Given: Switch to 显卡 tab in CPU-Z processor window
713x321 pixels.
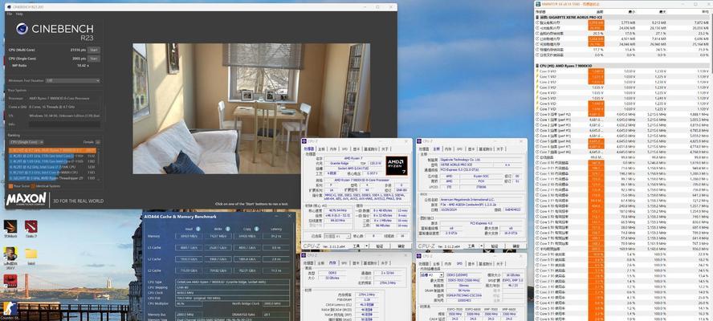Looking at the screenshot, I should (356, 148).
